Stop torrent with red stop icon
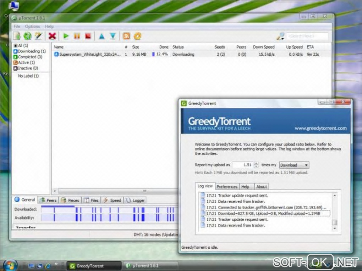 click(x=88, y=36)
